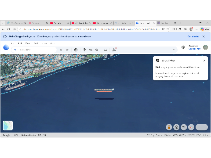Open the Add menu
The height and width of the screenshot is (158, 211).
36,43
